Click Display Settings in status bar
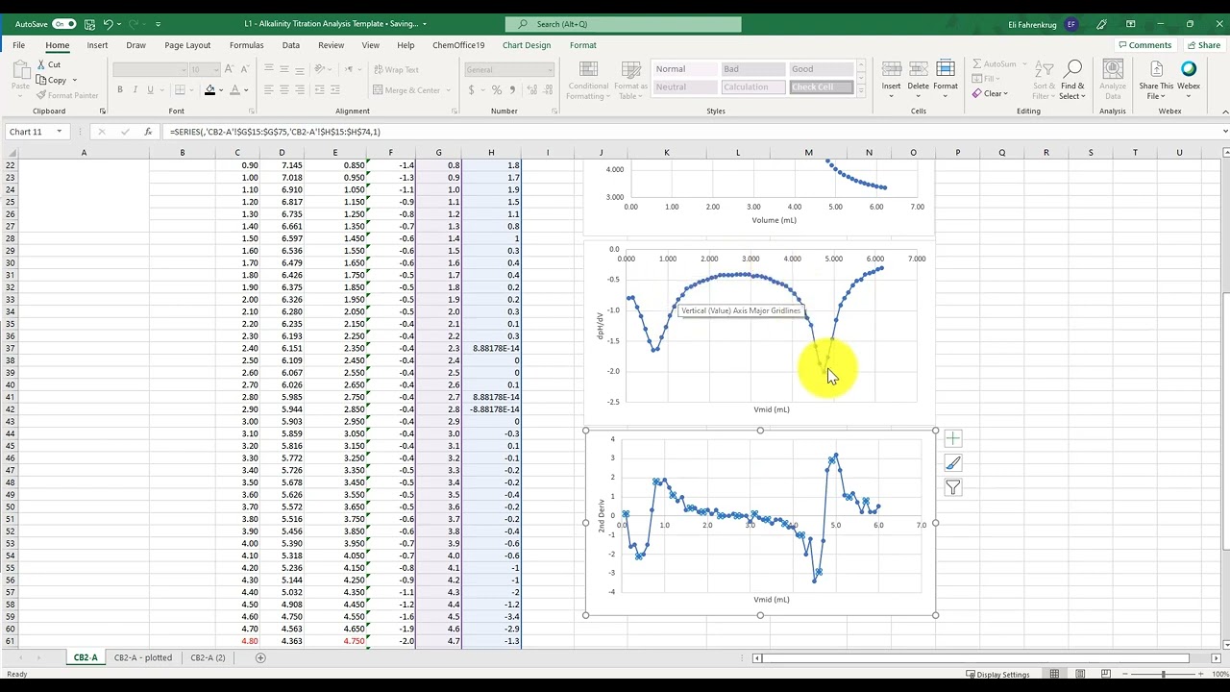 pos(999,674)
